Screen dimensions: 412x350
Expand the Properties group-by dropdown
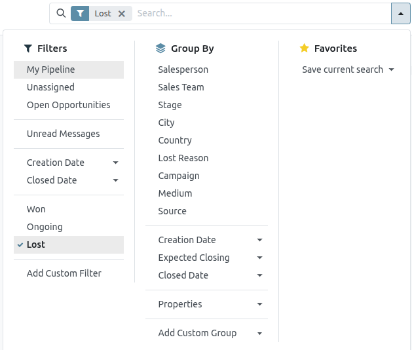click(x=210, y=304)
